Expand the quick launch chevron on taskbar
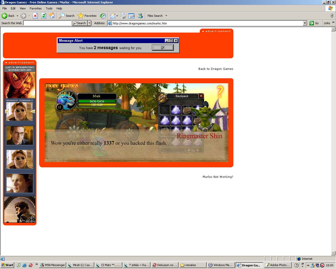The image size is (336, 269). coord(36,264)
